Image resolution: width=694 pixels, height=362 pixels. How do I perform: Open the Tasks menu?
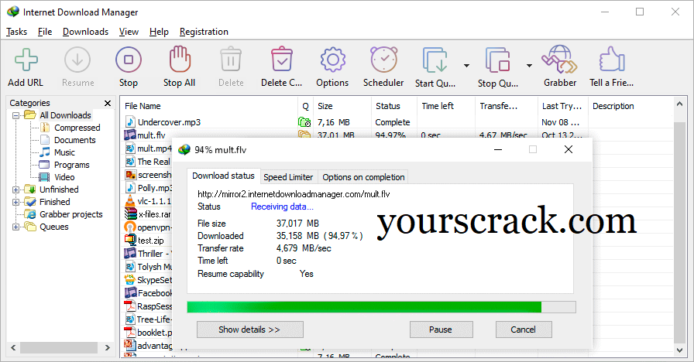(16, 32)
